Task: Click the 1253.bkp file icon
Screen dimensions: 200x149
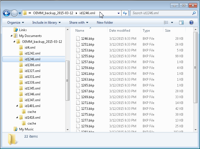Action: (x=78, y=50)
